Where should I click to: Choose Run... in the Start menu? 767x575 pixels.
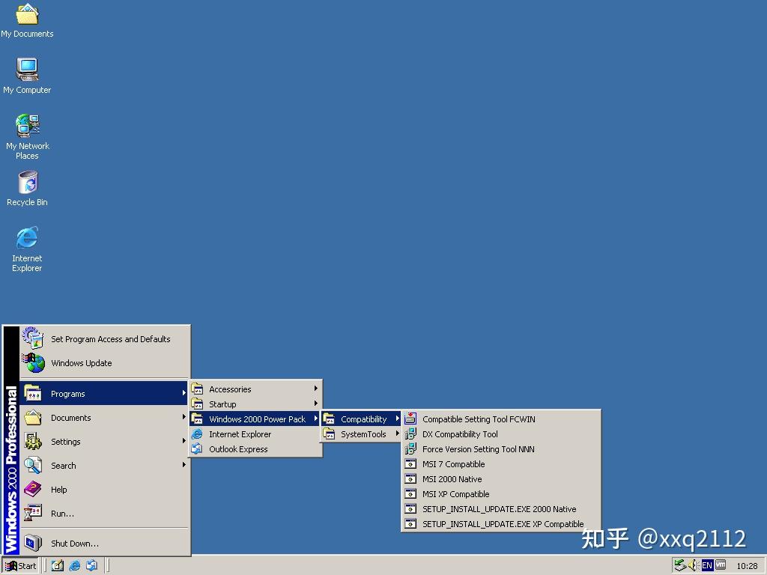tap(105, 513)
